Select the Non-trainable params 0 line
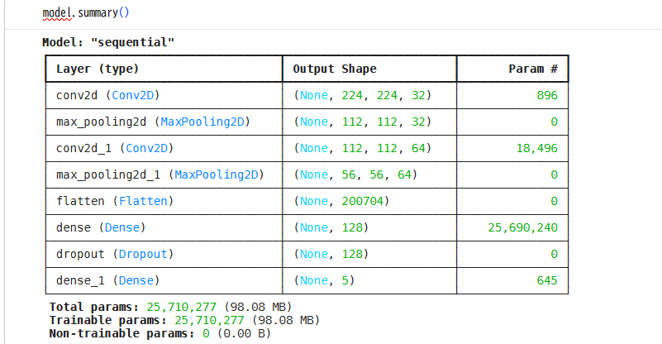Screen dimensions: 662x344 click(160, 334)
